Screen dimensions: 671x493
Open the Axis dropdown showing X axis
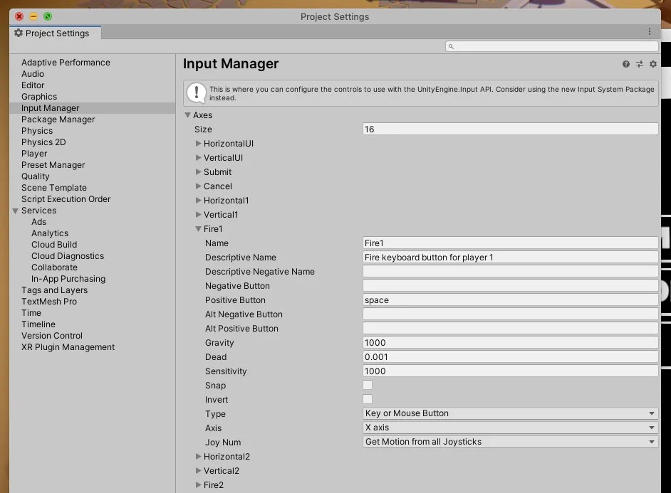pyautogui.click(x=510, y=428)
